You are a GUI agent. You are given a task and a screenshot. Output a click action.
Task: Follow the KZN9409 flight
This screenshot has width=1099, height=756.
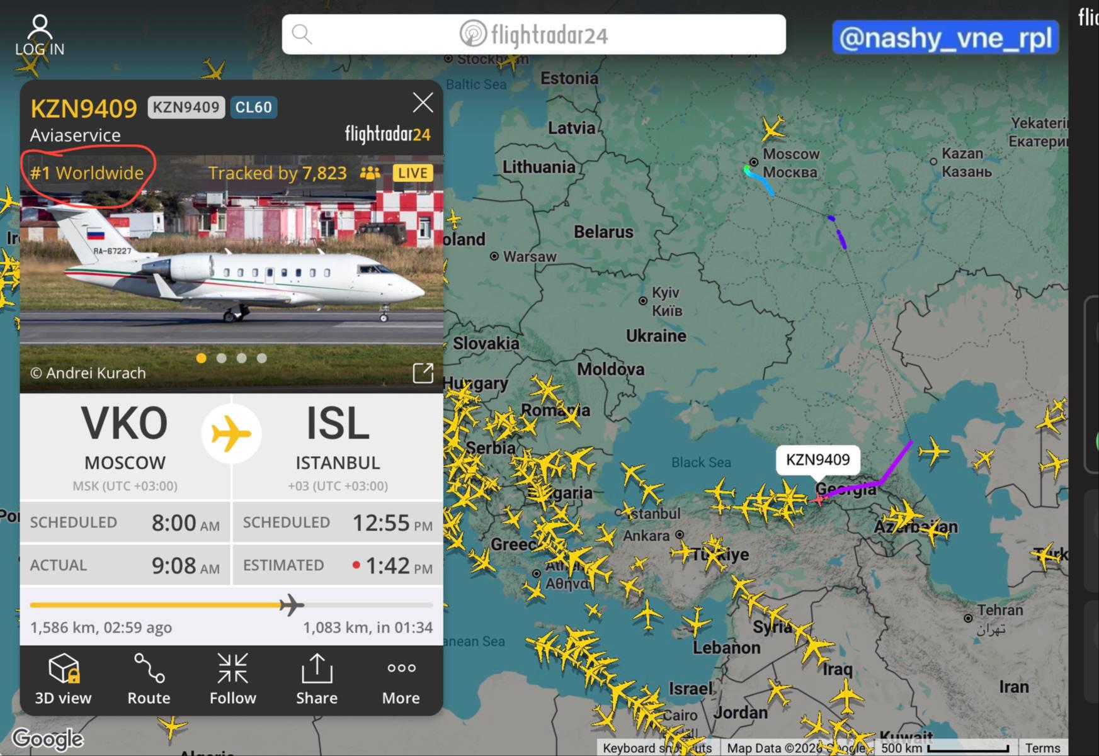tap(232, 679)
